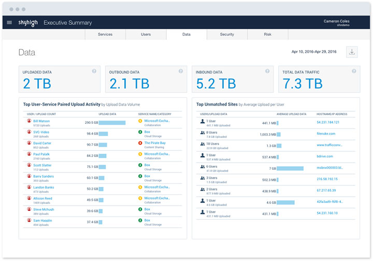Click the help icon on Uploaded Data card
The height and width of the screenshot is (261, 373).
coord(94,71)
